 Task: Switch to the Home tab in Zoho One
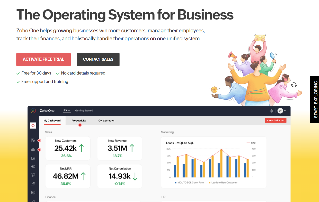(66, 110)
